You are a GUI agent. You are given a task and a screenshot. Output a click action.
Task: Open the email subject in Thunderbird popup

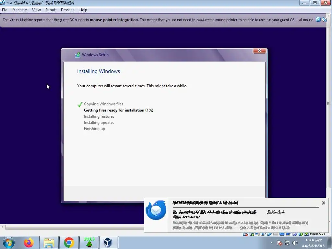coord(215,214)
